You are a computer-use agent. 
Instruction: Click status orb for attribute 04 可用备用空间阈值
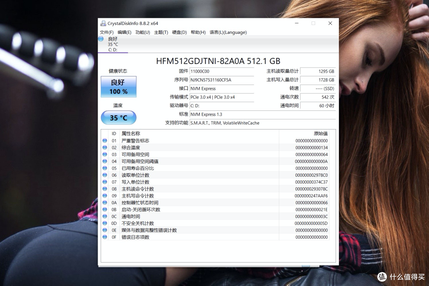pos(105,161)
